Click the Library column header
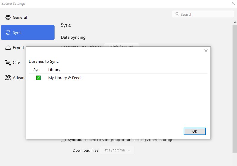The image size is (237, 166). click(54, 70)
